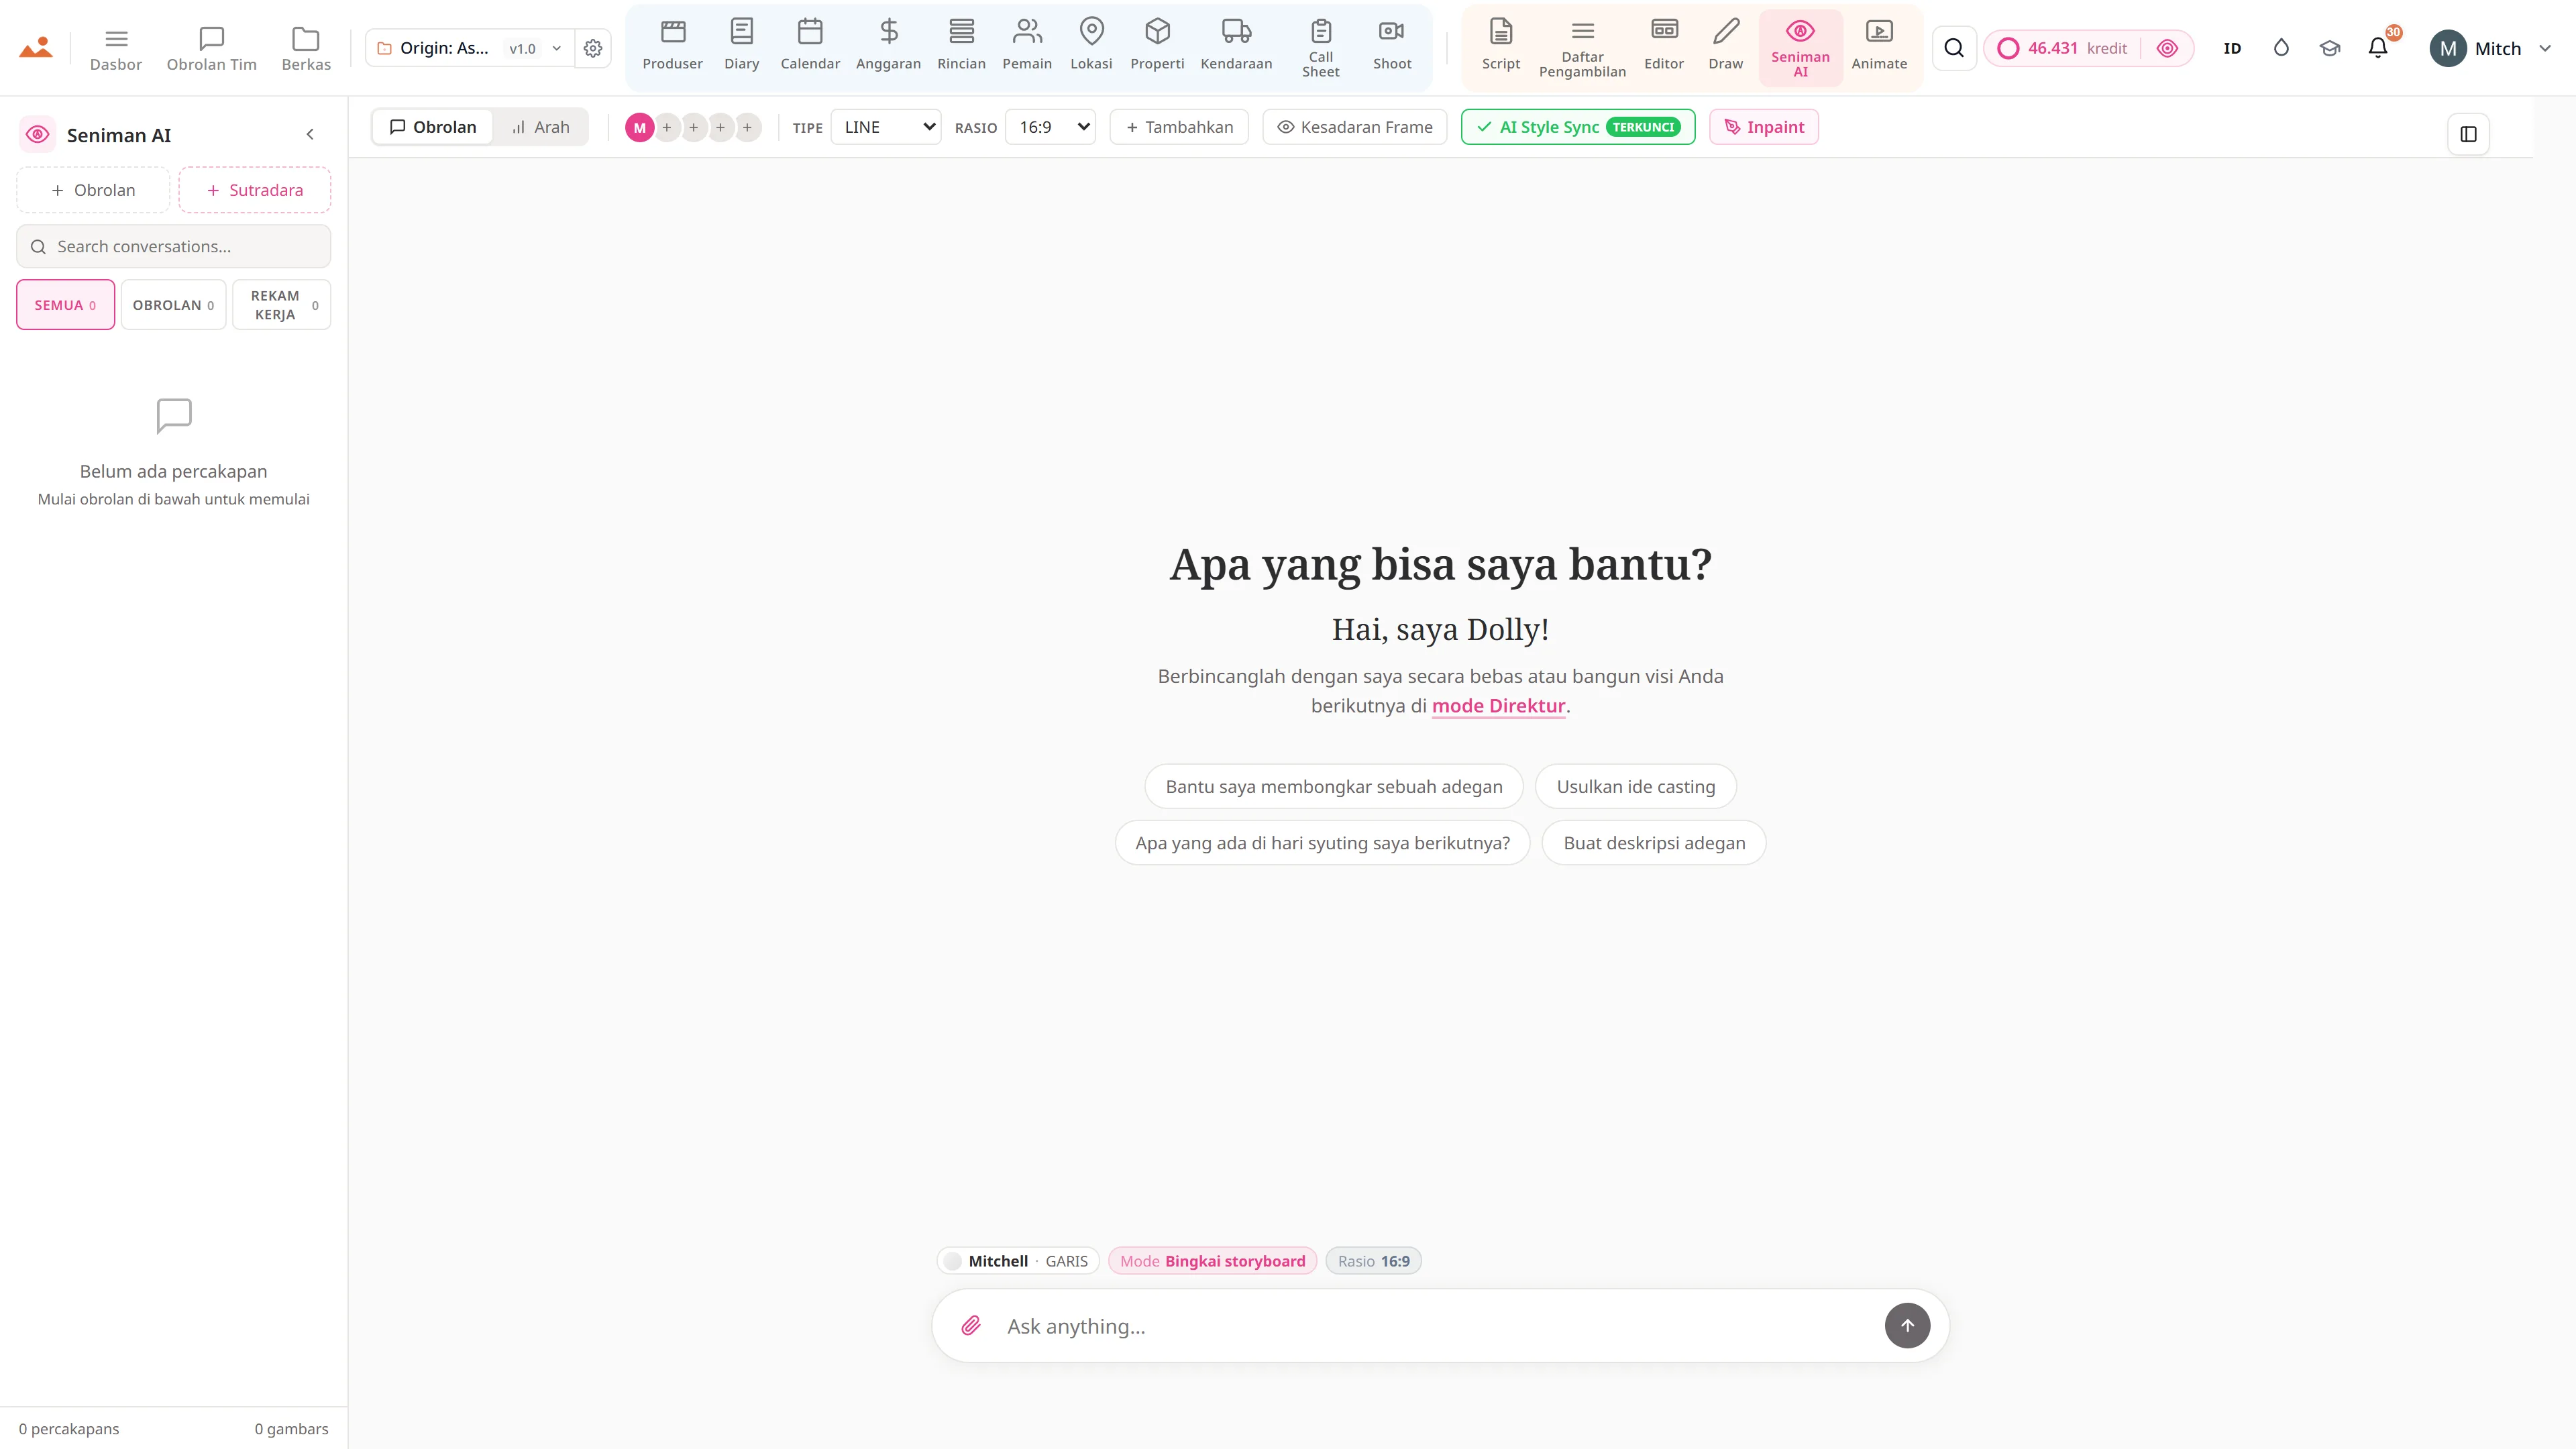The width and height of the screenshot is (2576, 1449).
Task: Click the droplet theme icon
Action: click(x=2281, y=48)
